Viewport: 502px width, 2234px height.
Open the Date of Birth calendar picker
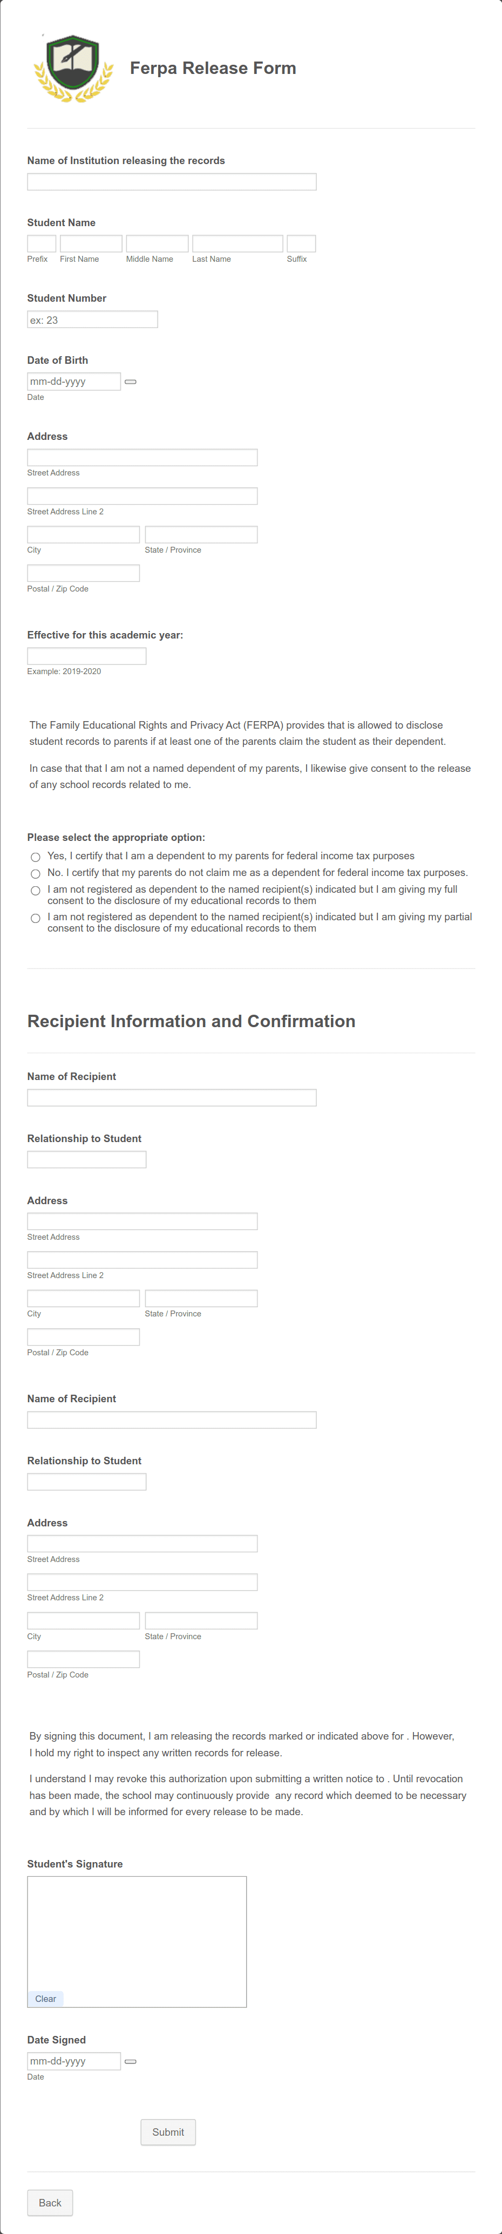point(132,381)
